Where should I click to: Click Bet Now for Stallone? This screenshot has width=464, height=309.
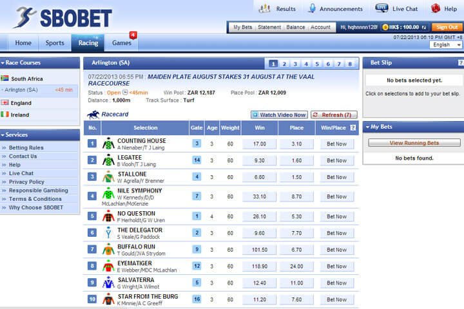[x=336, y=177]
